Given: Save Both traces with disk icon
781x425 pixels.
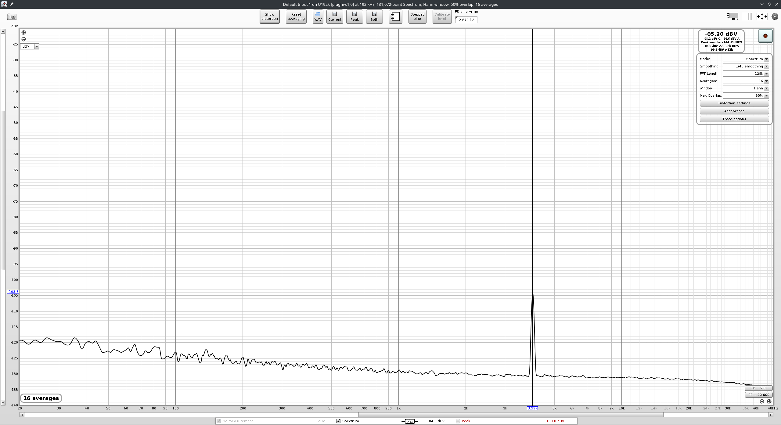Looking at the screenshot, I should 374,16.
